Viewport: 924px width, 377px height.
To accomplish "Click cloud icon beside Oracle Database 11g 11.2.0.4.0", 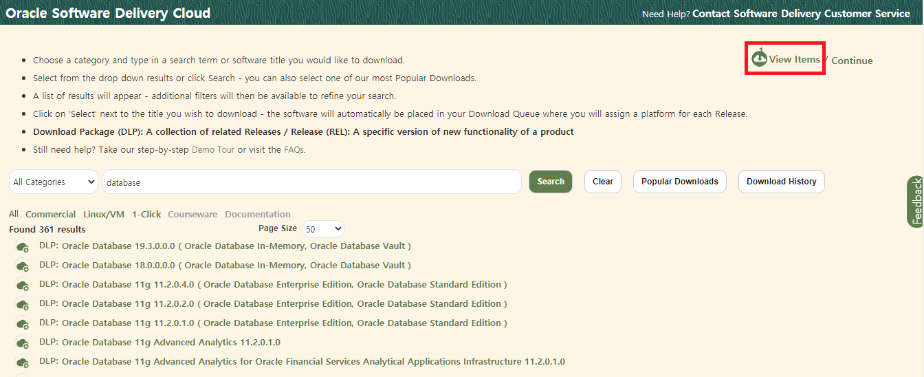I will coord(23,286).
